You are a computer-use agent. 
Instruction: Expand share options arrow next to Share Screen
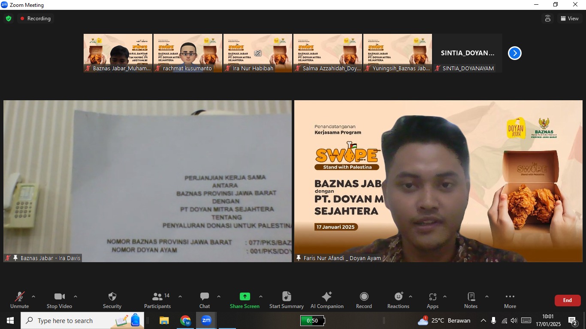(261, 296)
